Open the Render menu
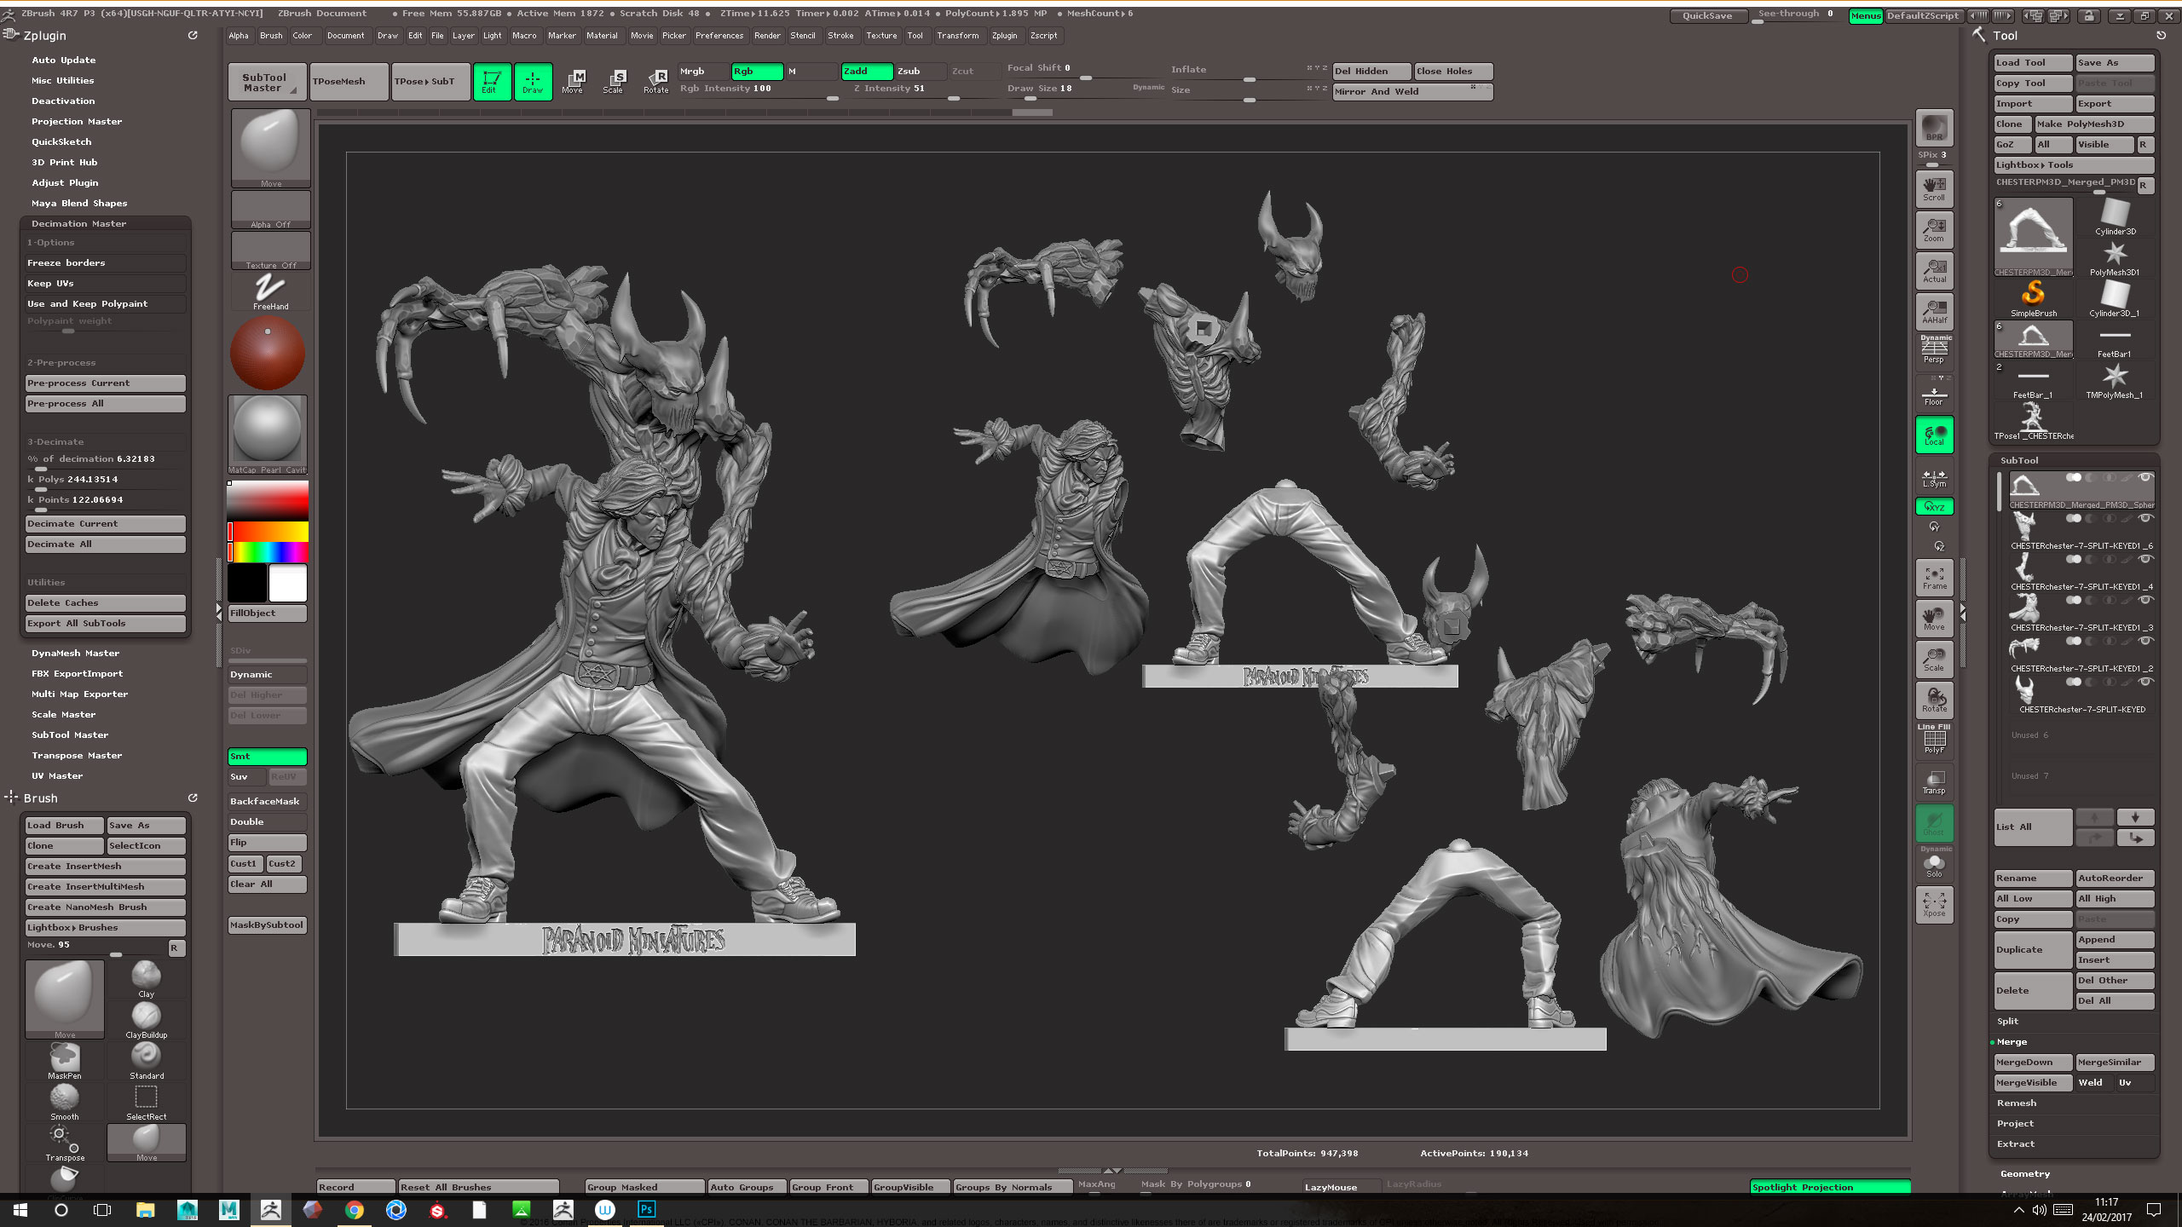Screen dimensions: 2182x1227 pos(767,36)
